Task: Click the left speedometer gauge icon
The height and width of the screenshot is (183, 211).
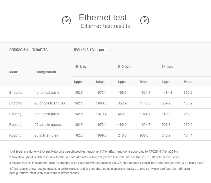Action: [x=66, y=20]
